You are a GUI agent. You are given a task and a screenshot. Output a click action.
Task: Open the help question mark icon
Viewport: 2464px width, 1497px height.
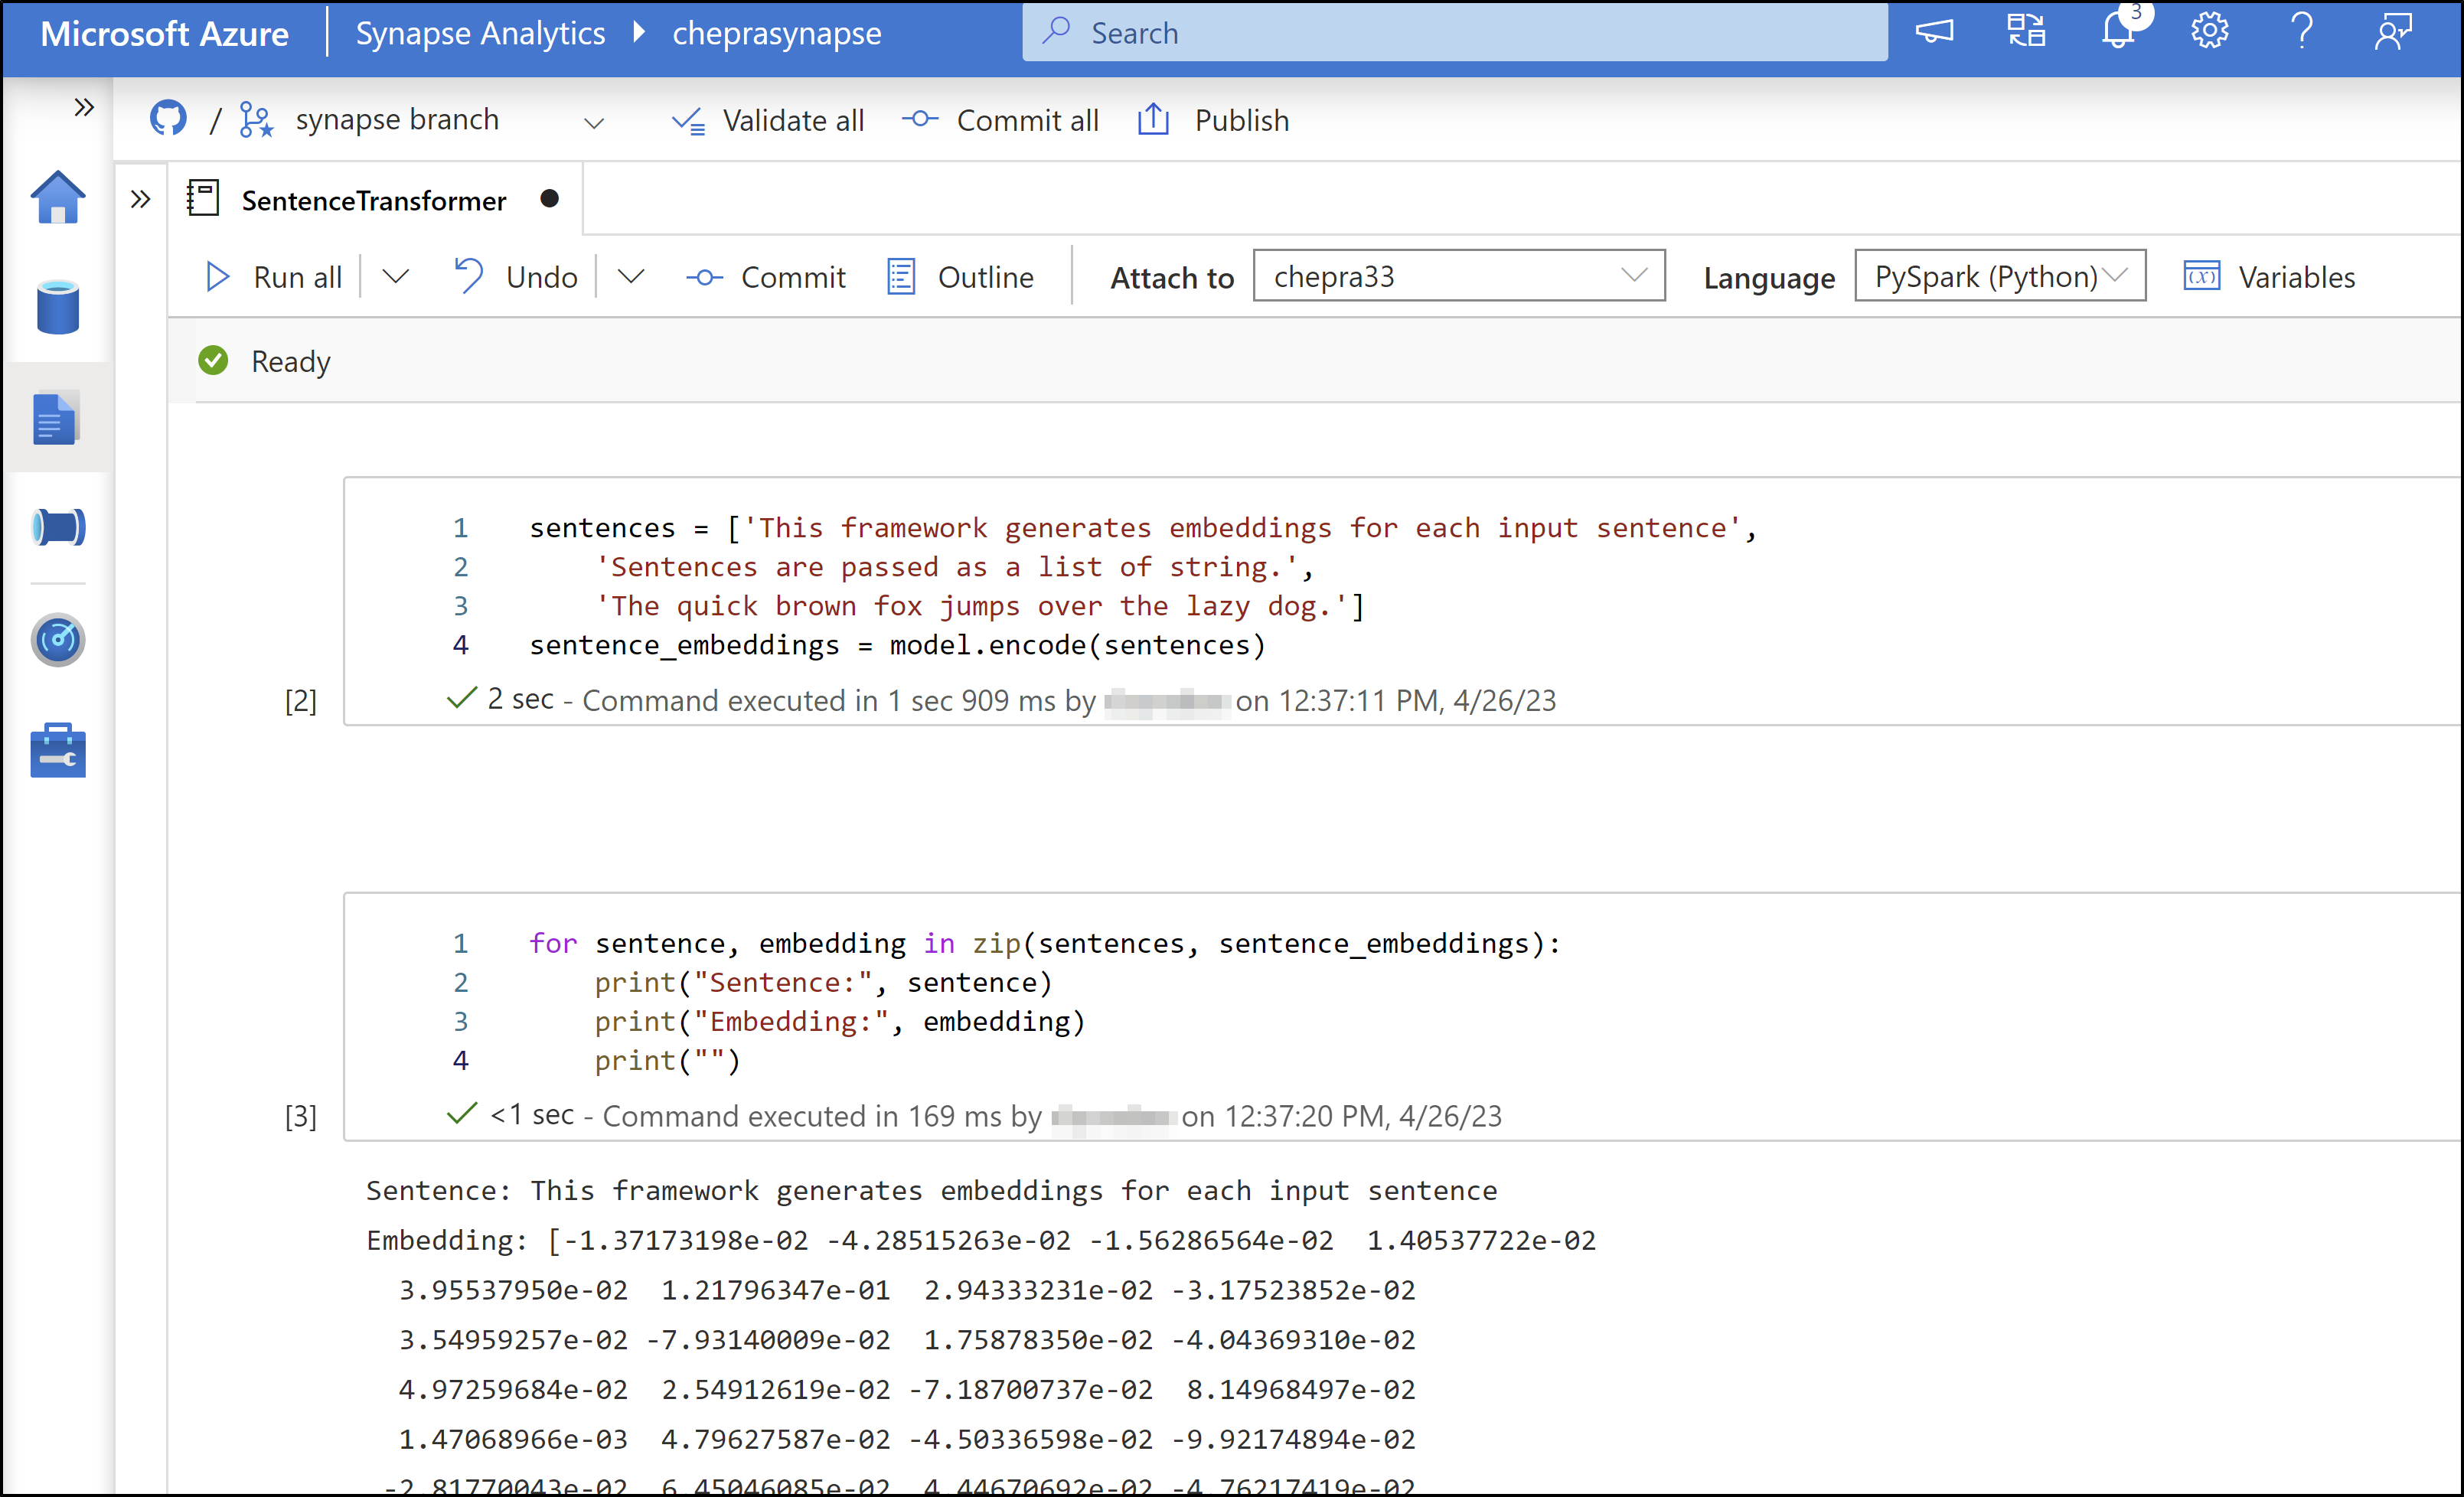click(2302, 31)
